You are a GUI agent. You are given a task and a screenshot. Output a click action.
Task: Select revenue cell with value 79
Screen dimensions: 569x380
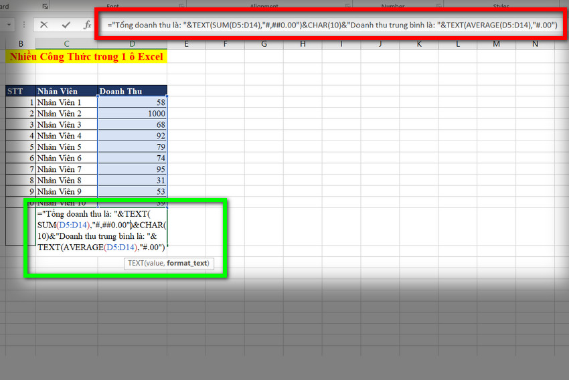click(132, 147)
